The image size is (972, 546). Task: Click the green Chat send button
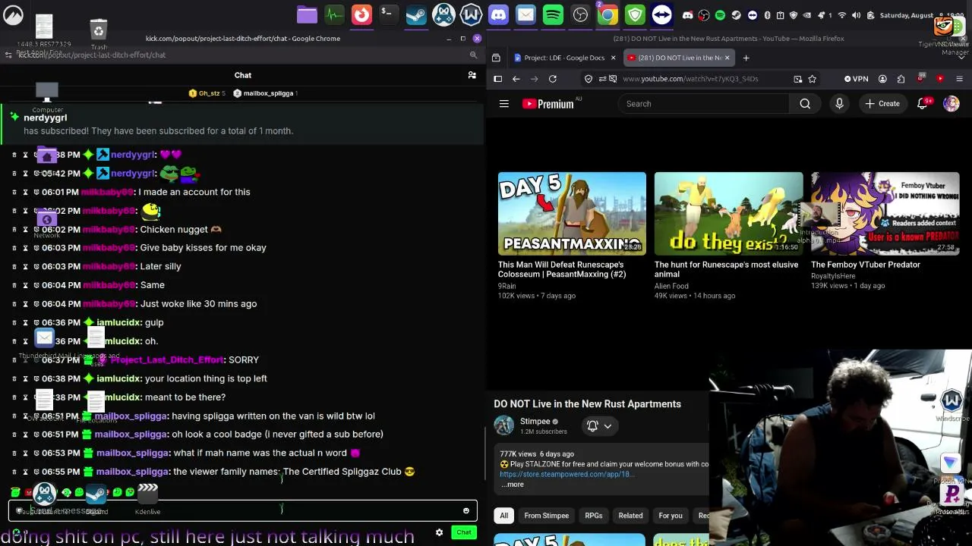(x=464, y=532)
